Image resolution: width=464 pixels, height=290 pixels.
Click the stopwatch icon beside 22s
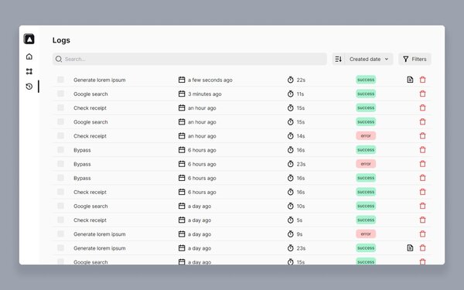coord(291,80)
